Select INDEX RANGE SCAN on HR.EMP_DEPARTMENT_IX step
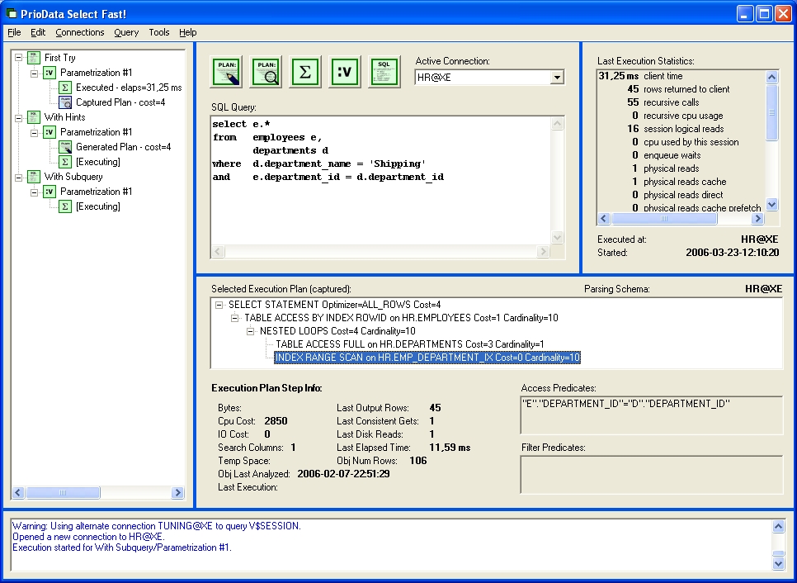 427,358
